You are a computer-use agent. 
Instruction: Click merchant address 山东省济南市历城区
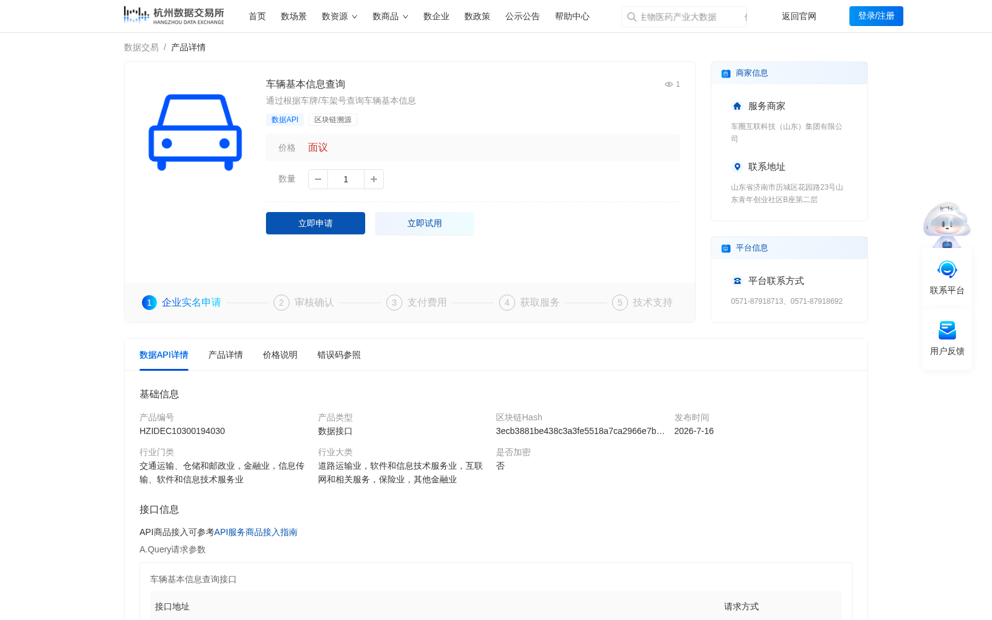tap(787, 193)
